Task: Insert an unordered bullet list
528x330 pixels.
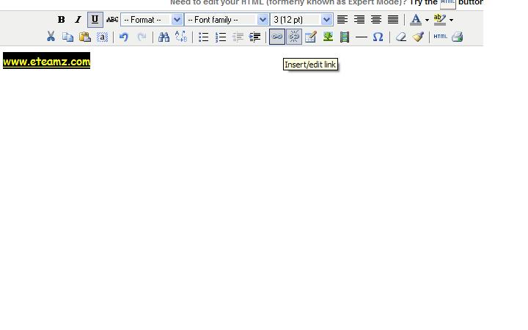Action: tap(203, 37)
